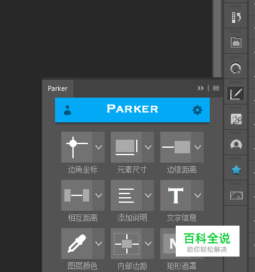This screenshot has height=272, width=255.
Task: Click the Parker ruler-and-pencil dock icon
Action: tap(236, 93)
